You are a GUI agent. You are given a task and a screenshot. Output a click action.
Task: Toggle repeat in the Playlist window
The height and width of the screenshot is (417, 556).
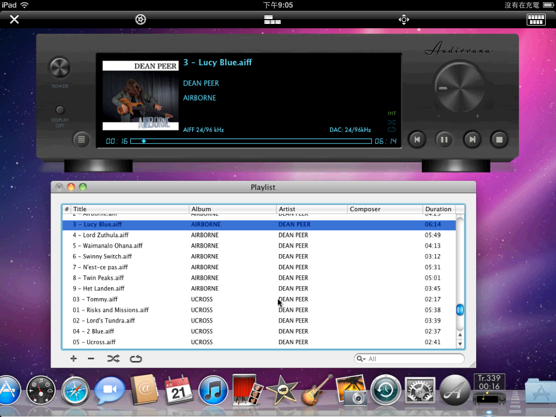(x=136, y=359)
